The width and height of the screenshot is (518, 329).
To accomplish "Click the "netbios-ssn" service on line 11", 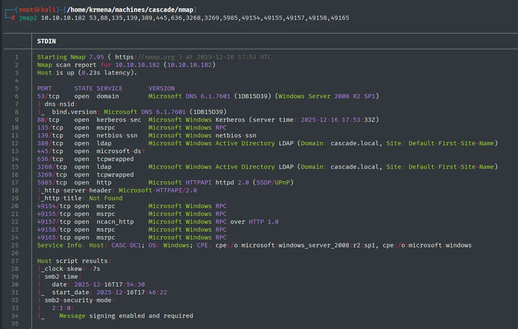I will pyautogui.click(x=117, y=135).
